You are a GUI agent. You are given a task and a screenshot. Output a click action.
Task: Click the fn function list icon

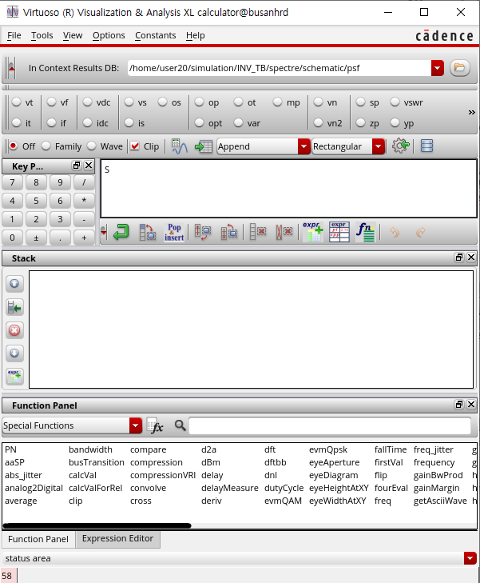tap(366, 232)
